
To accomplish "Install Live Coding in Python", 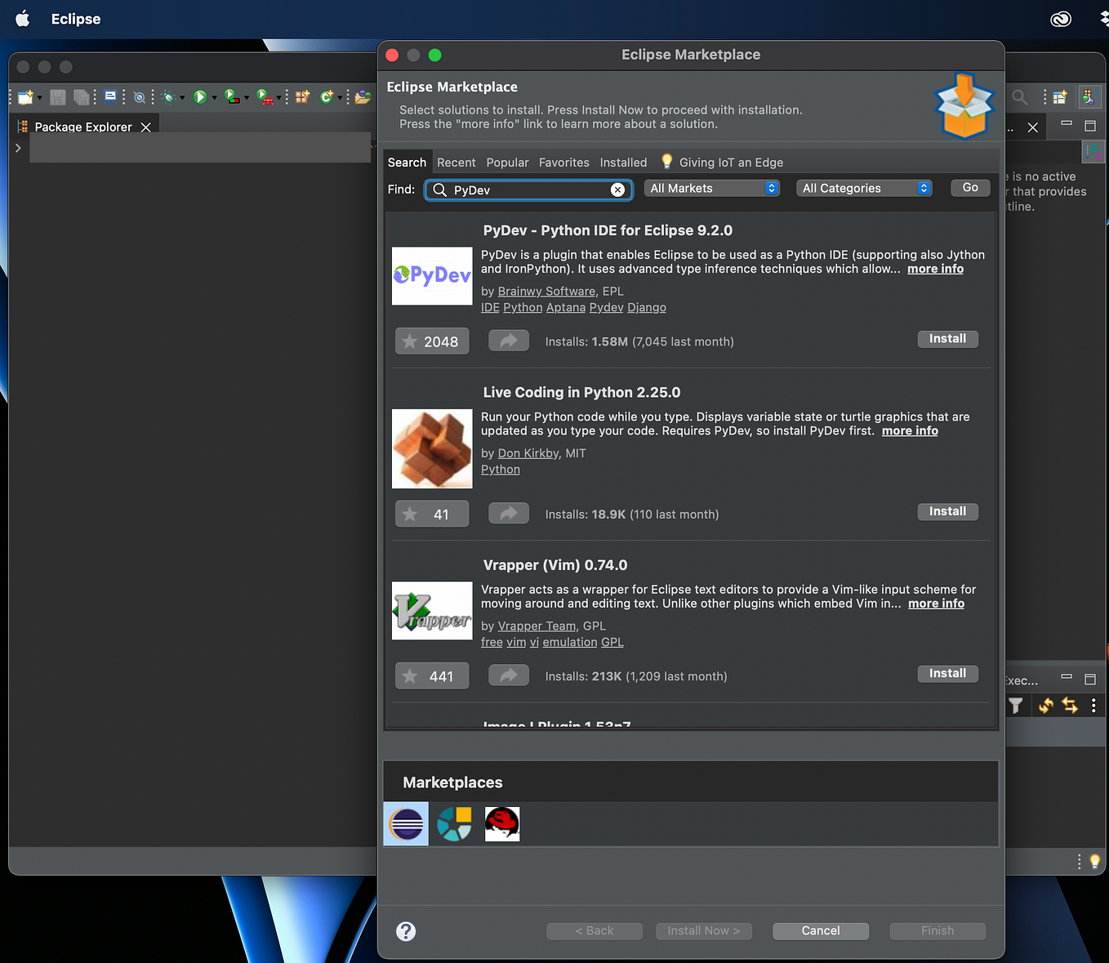I will 947,512.
